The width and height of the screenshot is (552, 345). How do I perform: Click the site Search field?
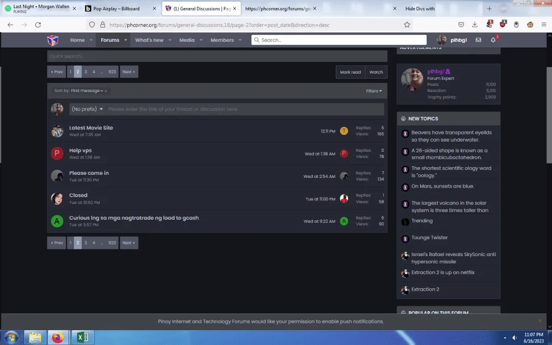click(339, 40)
